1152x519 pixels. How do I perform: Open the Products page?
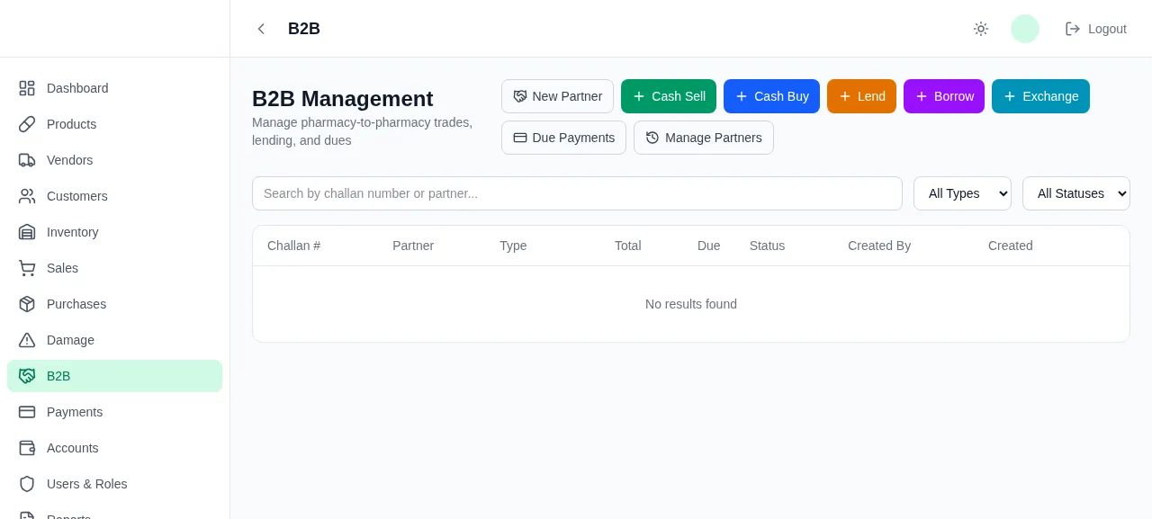coord(114,124)
